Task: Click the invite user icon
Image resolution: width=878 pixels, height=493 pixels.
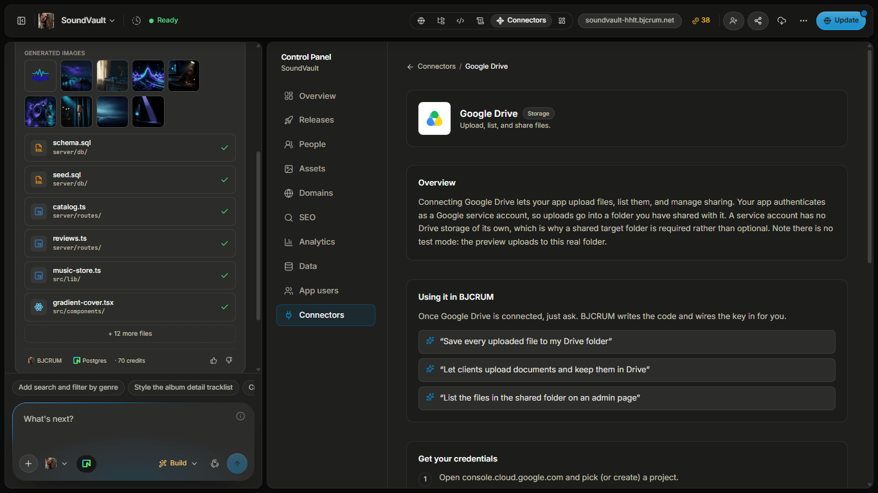Action: 733,21
